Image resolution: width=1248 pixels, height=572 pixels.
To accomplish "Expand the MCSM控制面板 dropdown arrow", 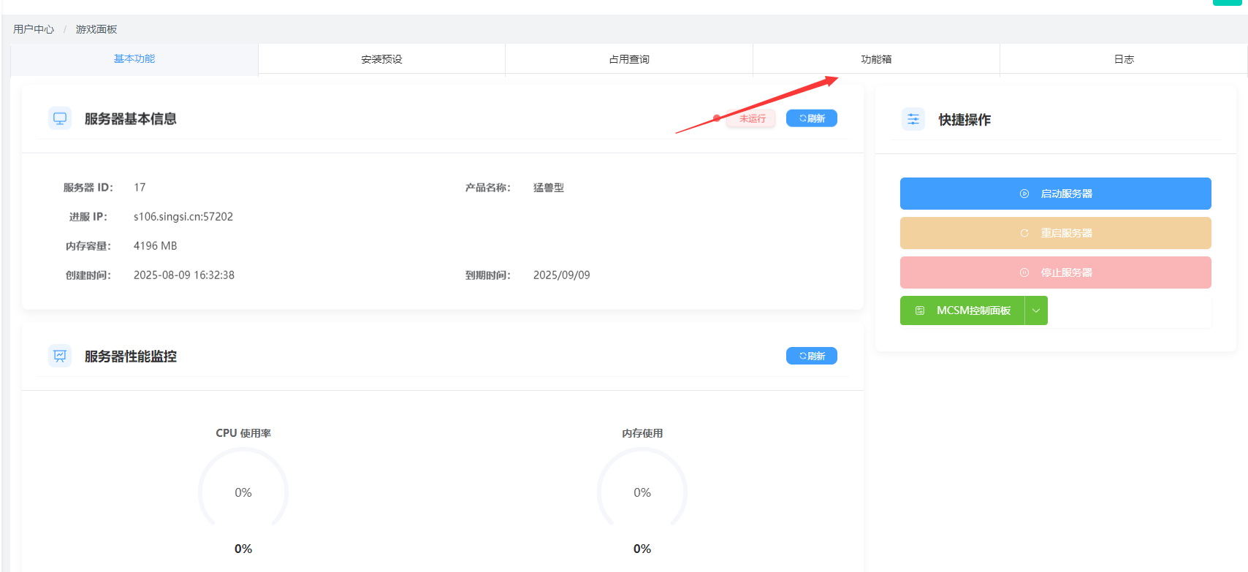I will [1036, 310].
